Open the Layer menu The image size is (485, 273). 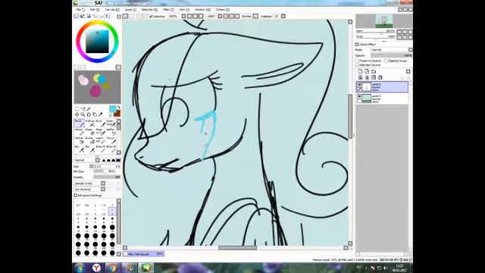pyautogui.click(x=130, y=10)
